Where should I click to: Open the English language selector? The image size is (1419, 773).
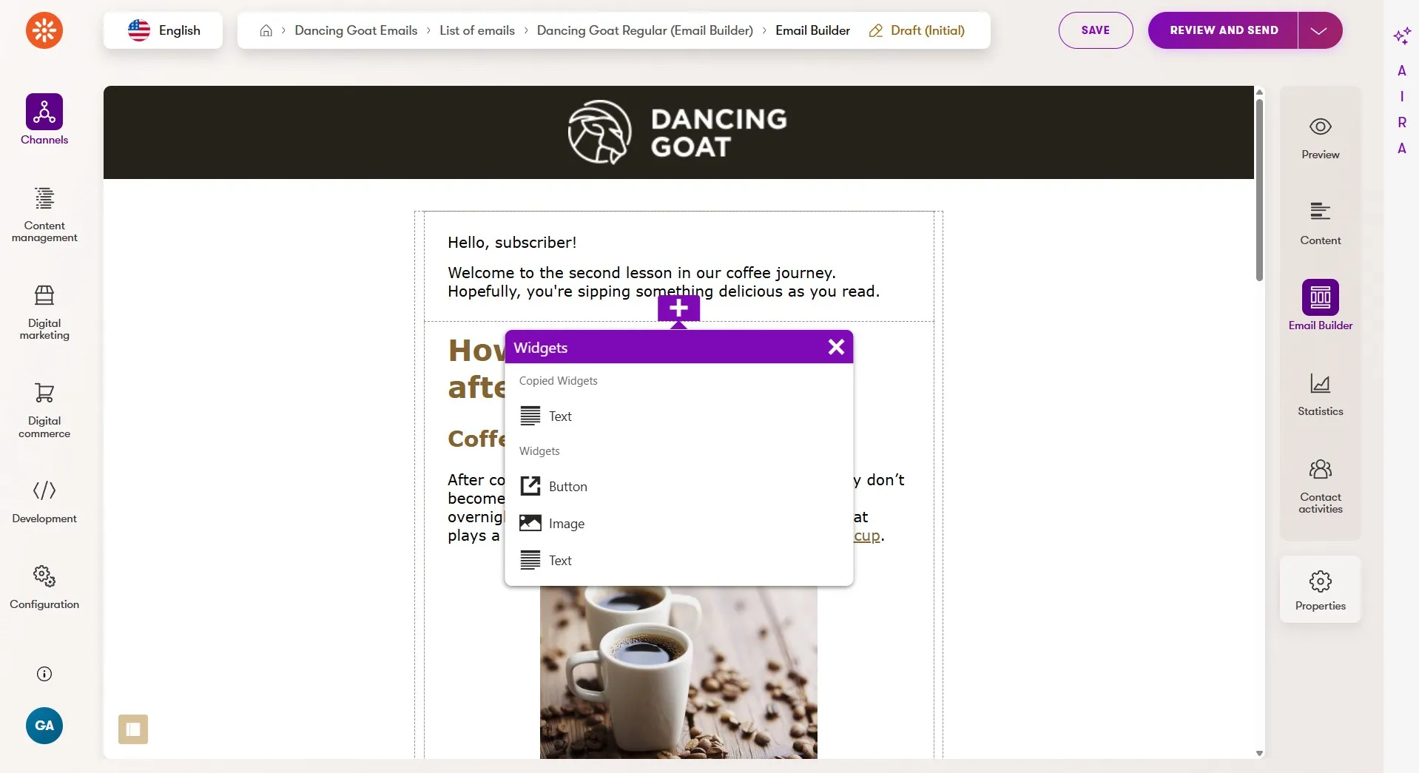point(164,30)
